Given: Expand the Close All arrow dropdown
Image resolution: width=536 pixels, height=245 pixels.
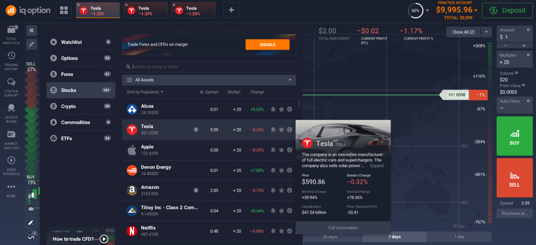Looking at the screenshot, I should [486, 32].
